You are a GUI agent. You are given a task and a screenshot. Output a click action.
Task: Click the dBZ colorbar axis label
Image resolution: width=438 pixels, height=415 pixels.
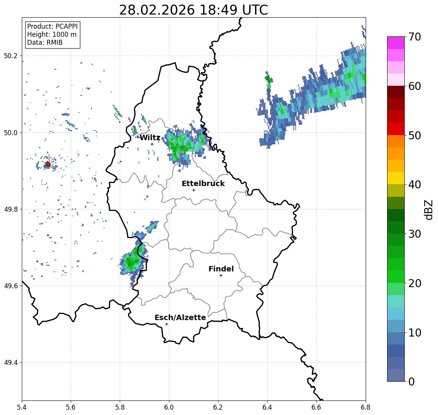[428, 210]
